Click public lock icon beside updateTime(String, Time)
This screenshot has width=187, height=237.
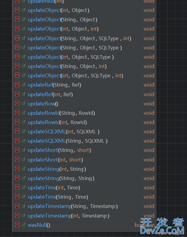[24, 197]
